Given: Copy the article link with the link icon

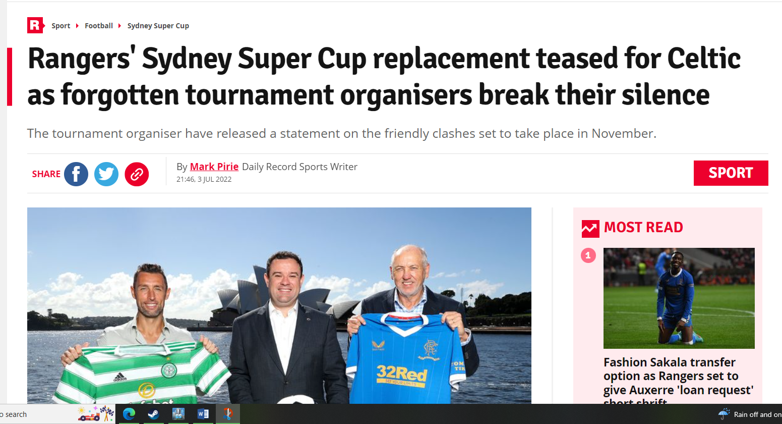Looking at the screenshot, I should click(x=137, y=174).
